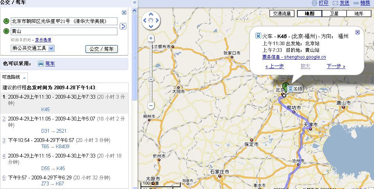Click the K45 train marker on the map
The height and width of the screenshot is (189, 374).
[295, 89]
